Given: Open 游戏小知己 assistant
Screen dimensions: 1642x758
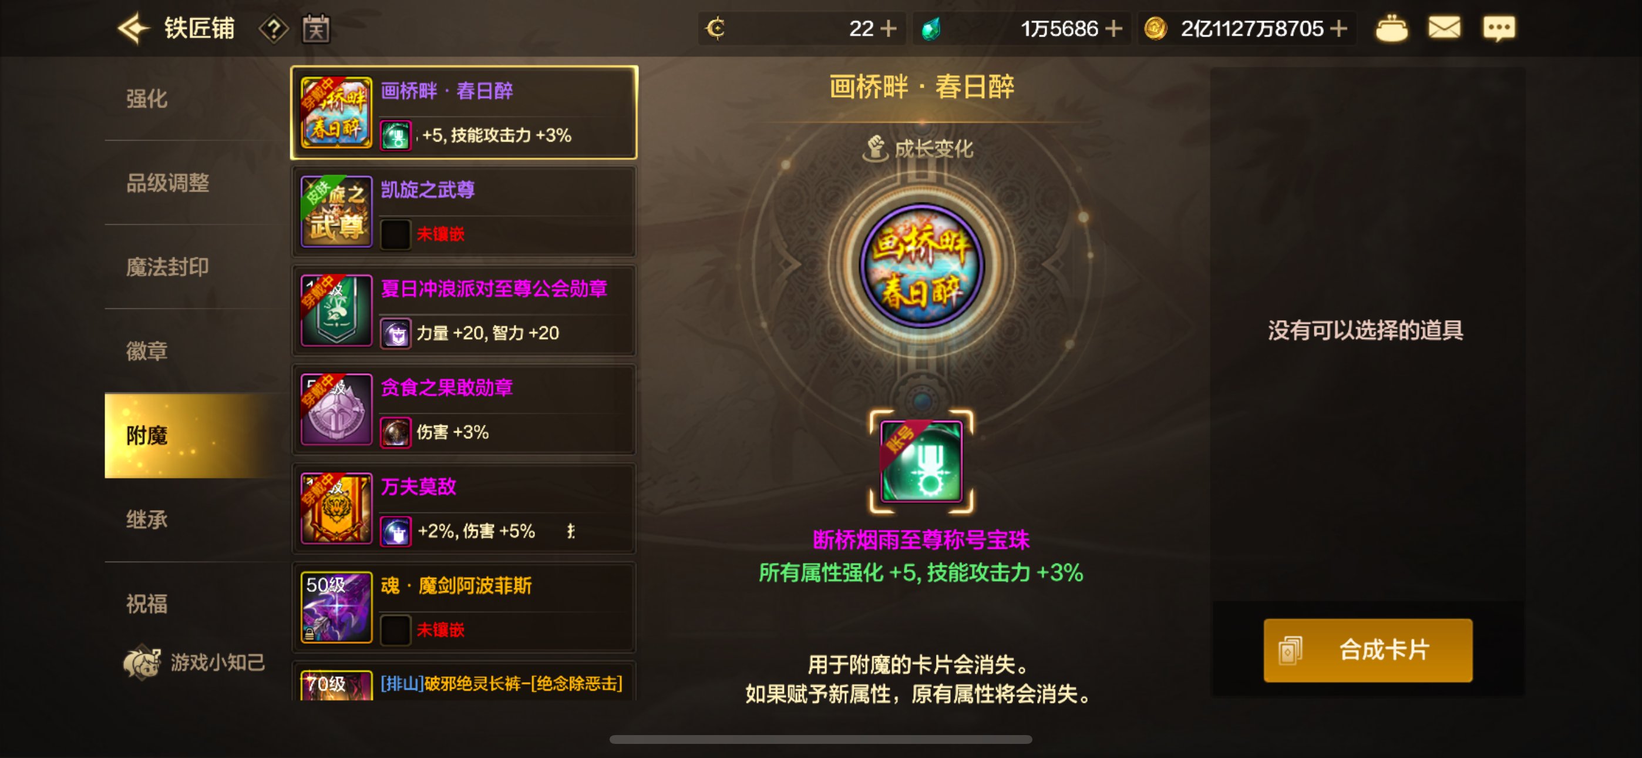Looking at the screenshot, I should (194, 662).
